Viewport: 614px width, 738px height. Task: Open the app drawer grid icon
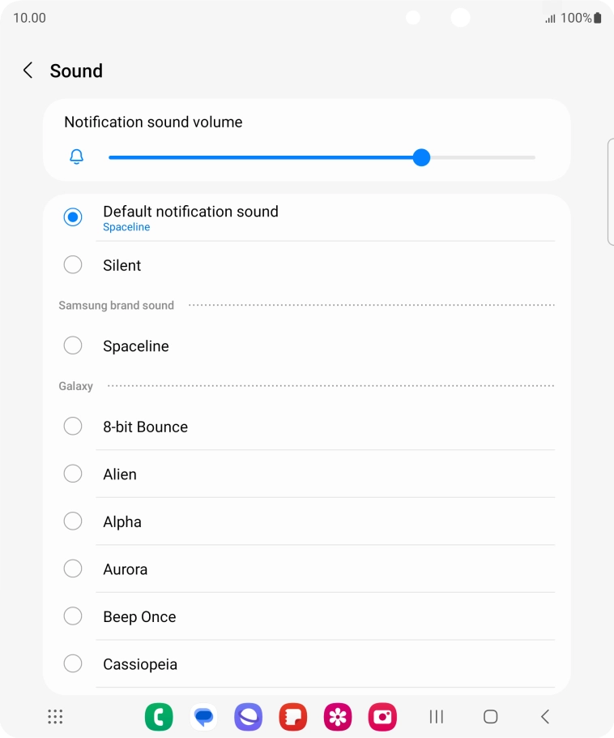(x=55, y=716)
